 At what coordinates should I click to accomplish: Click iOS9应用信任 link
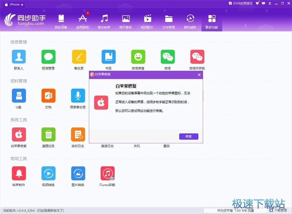click(240, 3)
